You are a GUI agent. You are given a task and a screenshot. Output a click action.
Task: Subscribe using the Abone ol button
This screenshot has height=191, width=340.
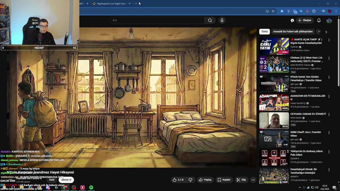pos(66,180)
